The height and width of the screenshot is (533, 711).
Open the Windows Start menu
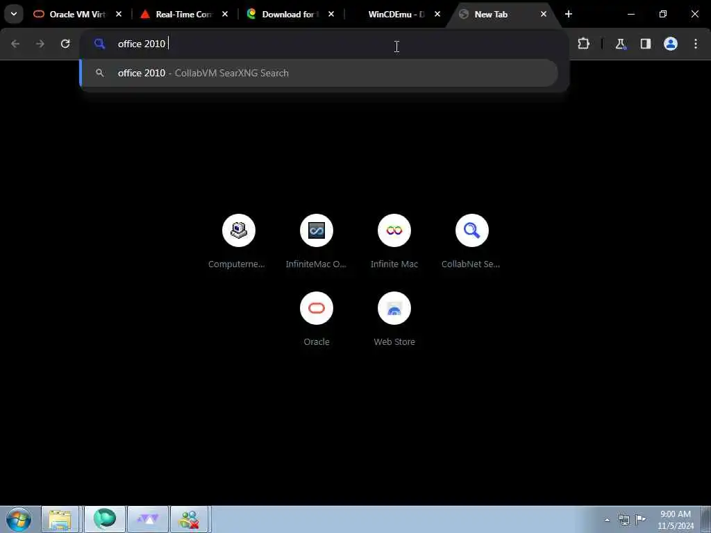[19, 519]
